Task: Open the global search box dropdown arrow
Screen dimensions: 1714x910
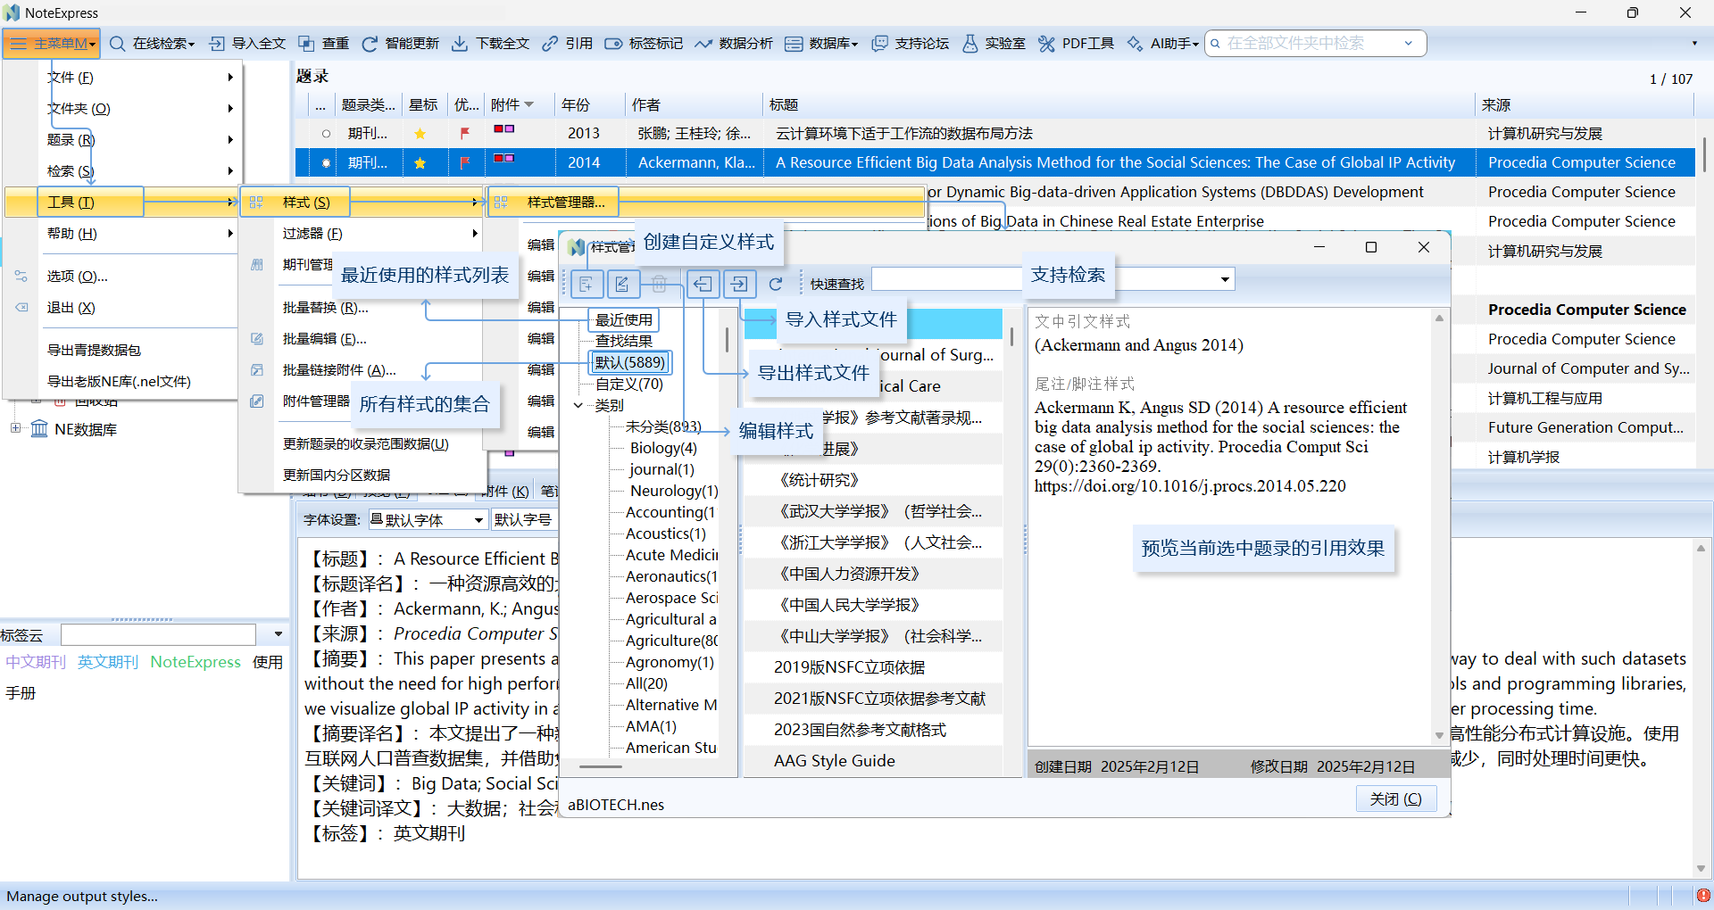Action: tap(1409, 43)
